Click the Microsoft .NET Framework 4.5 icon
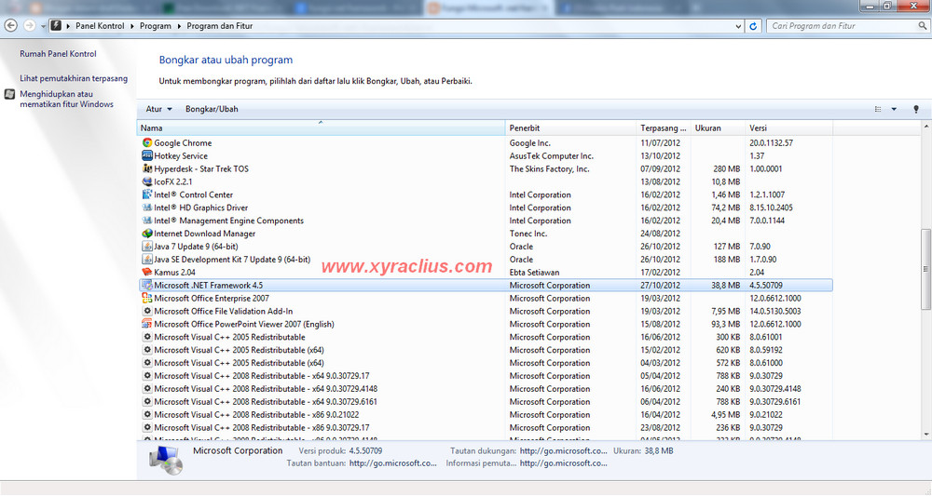The width and height of the screenshot is (932, 496). point(147,286)
